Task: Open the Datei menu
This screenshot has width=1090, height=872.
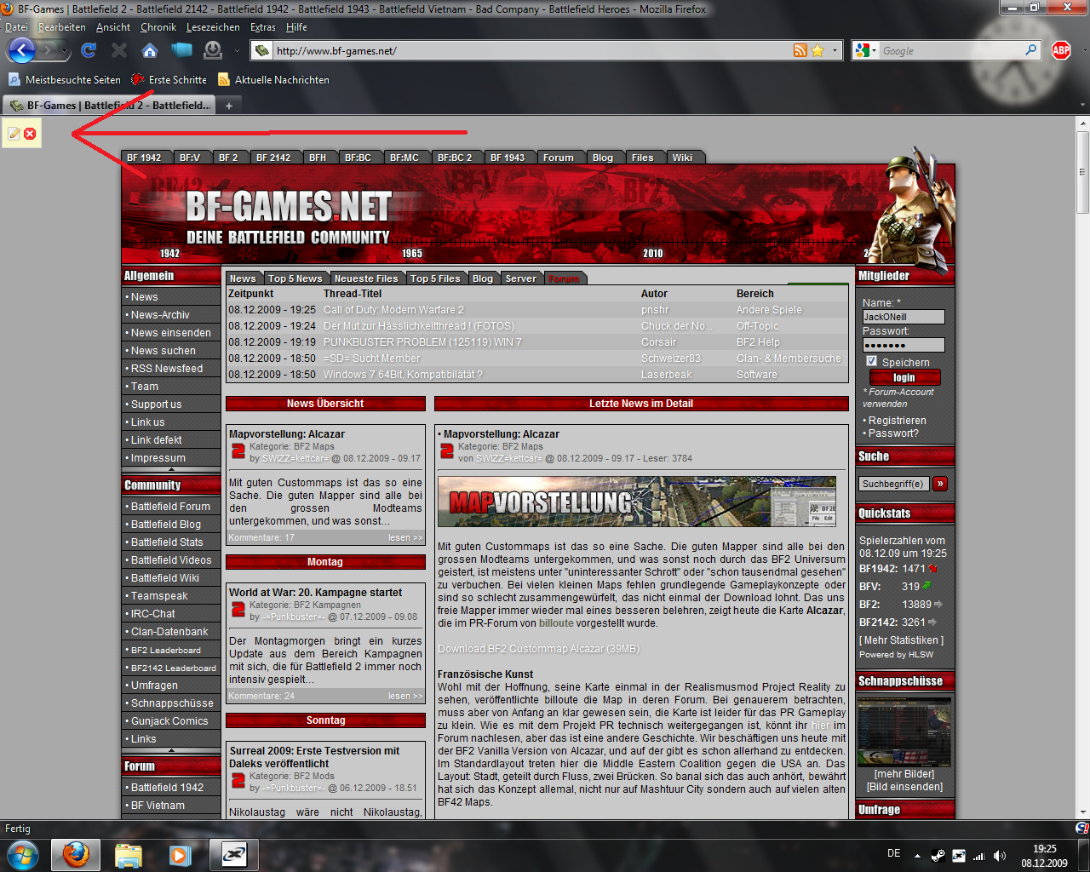Action: [x=16, y=27]
